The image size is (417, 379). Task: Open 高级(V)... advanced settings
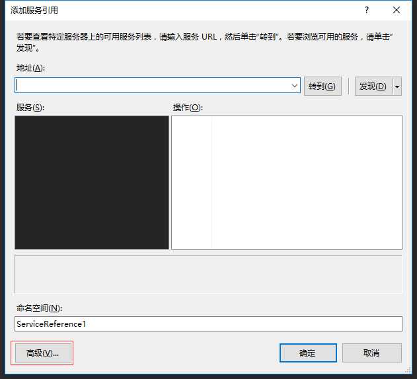click(43, 353)
